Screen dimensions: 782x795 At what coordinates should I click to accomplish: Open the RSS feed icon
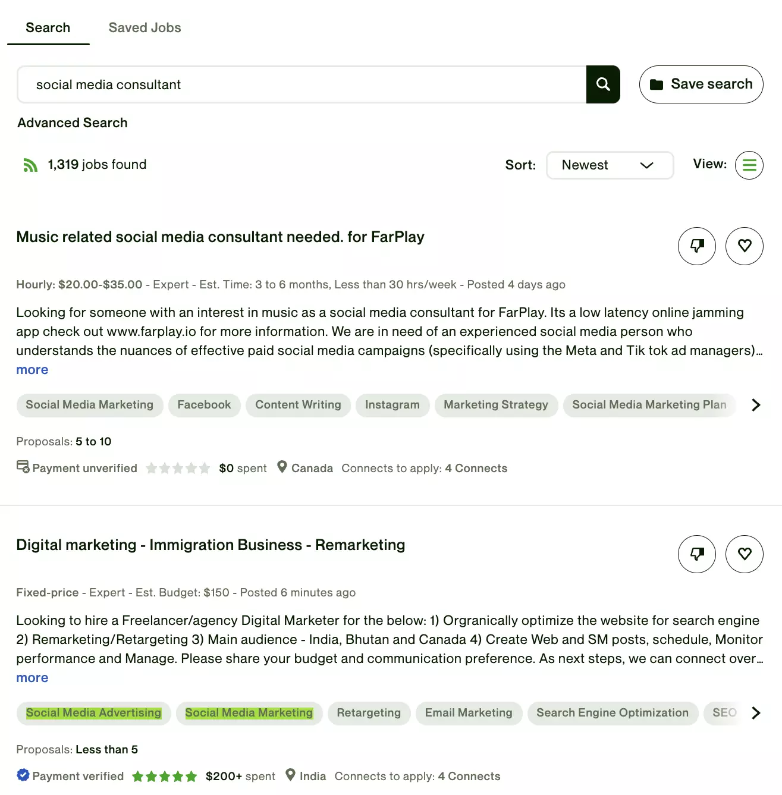coord(30,165)
